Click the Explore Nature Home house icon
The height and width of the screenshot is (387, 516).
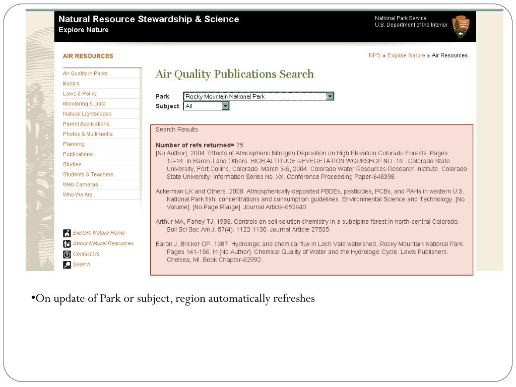click(67, 233)
